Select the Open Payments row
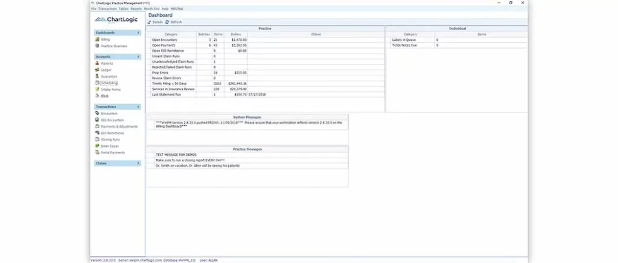The width and height of the screenshot is (618, 263). [x=265, y=45]
